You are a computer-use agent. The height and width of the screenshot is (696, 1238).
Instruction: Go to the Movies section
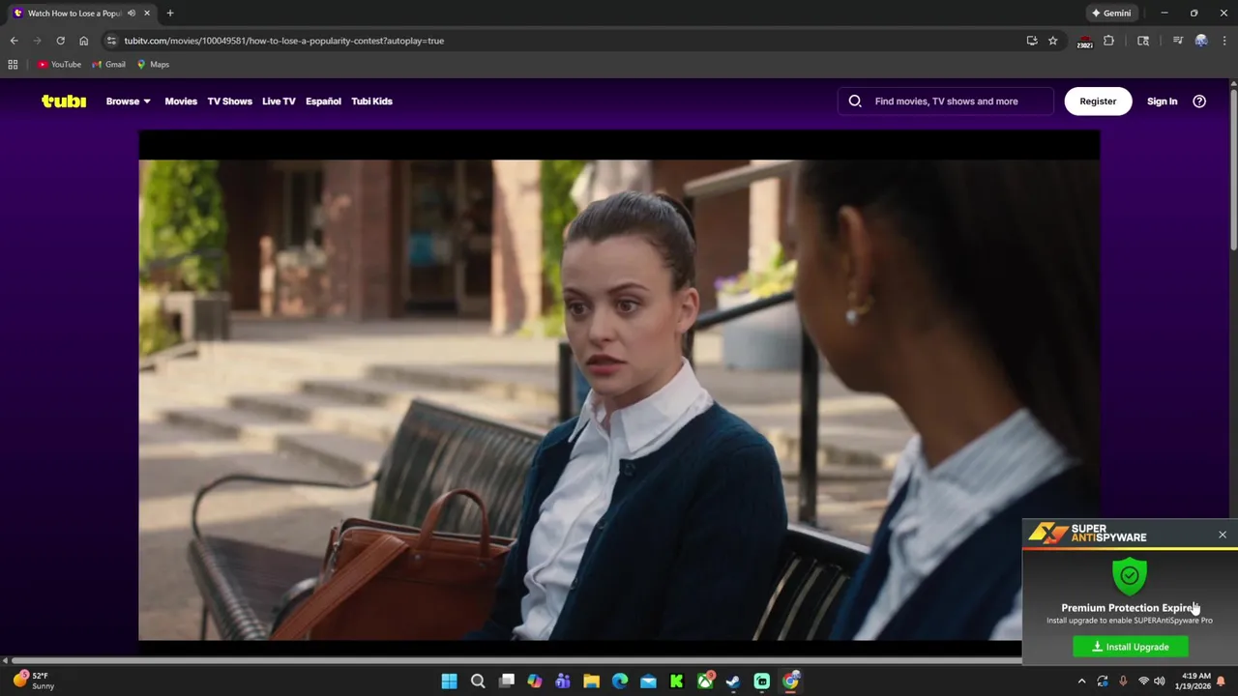click(181, 101)
